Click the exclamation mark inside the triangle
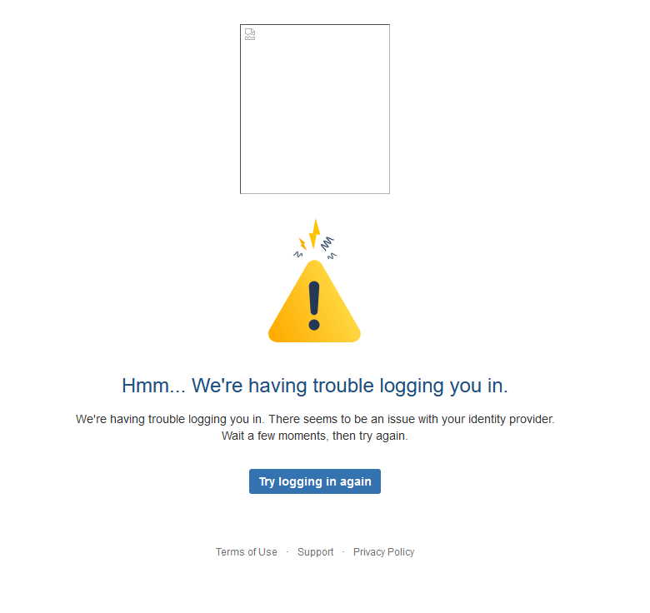Viewport: 650px width, 613px height. 314,306
